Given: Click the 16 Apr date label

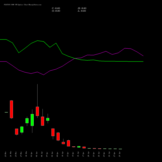Looking at the screenshot, I should [x=78, y=154].
